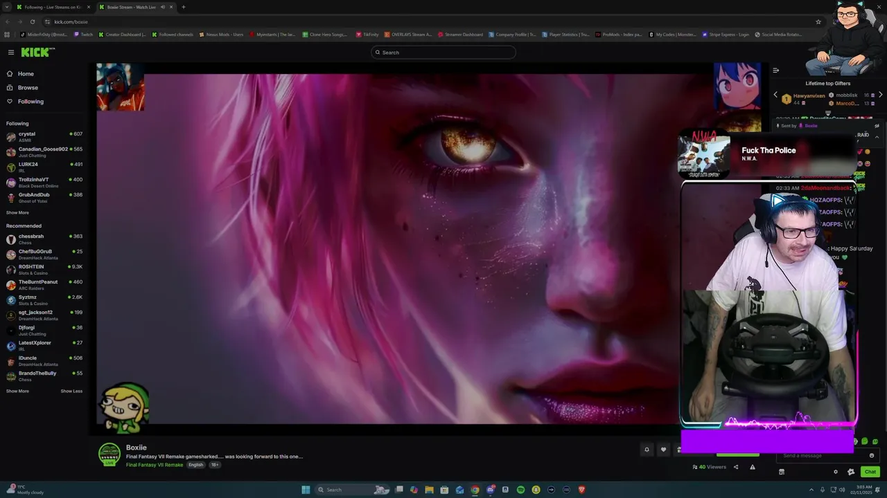Open Spotify from taskbar

pyautogui.click(x=520, y=490)
